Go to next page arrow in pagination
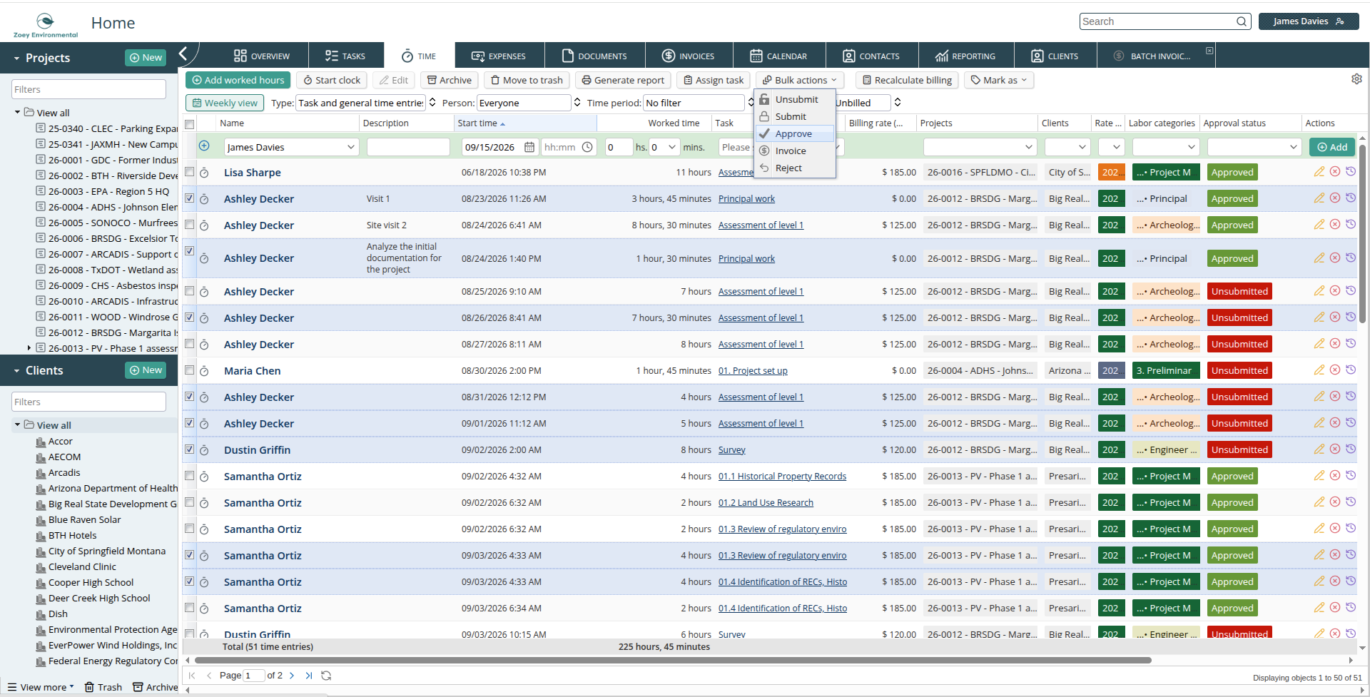This screenshot has width=1370, height=697. click(292, 676)
